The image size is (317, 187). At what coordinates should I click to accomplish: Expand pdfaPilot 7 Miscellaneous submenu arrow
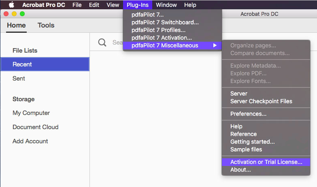pos(215,45)
